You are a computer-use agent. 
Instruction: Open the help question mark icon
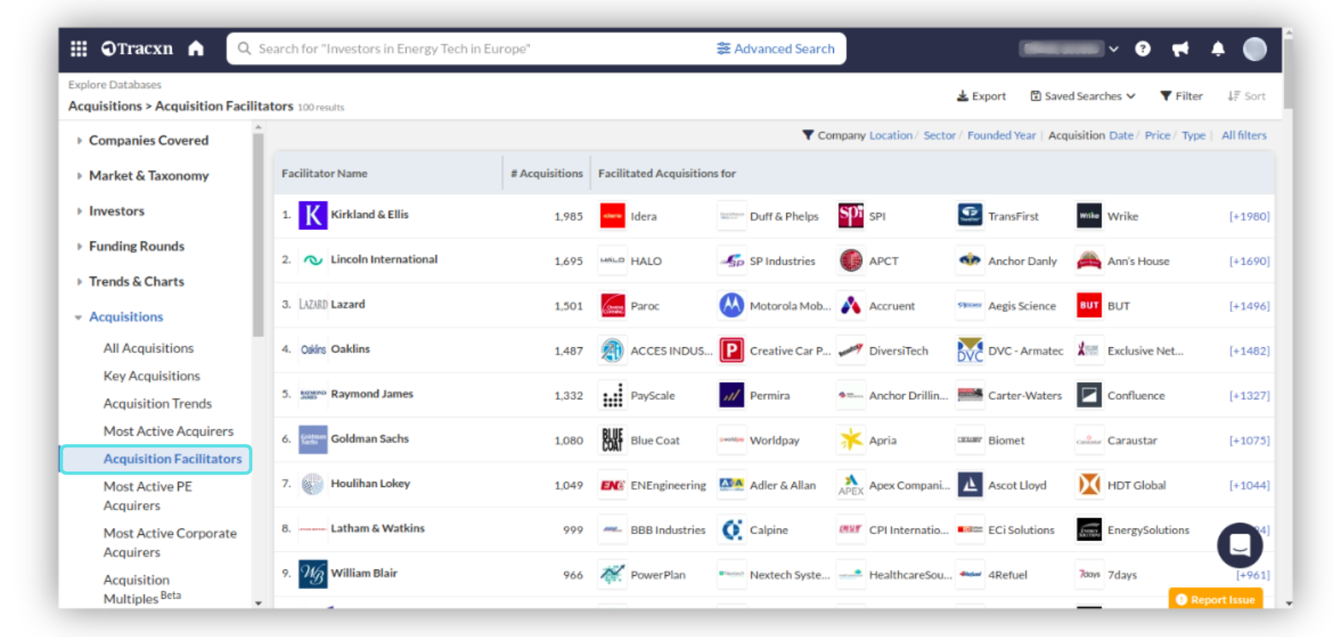click(x=1142, y=49)
